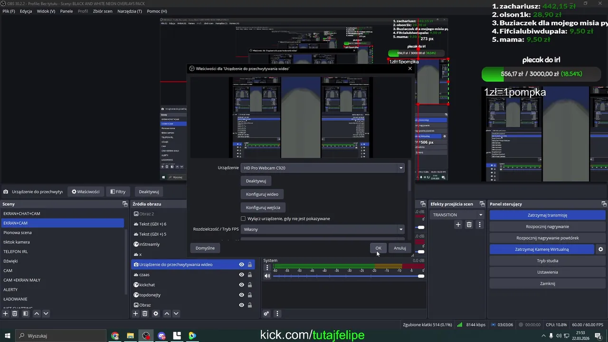Undock the Sceny panel icon

pos(125,204)
